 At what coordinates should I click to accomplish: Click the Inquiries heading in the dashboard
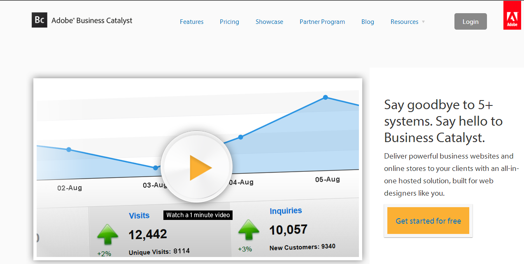pyautogui.click(x=286, y=211)
